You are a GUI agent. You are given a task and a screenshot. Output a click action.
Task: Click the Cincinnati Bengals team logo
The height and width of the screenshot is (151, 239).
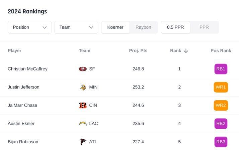[x=82, y=105]
